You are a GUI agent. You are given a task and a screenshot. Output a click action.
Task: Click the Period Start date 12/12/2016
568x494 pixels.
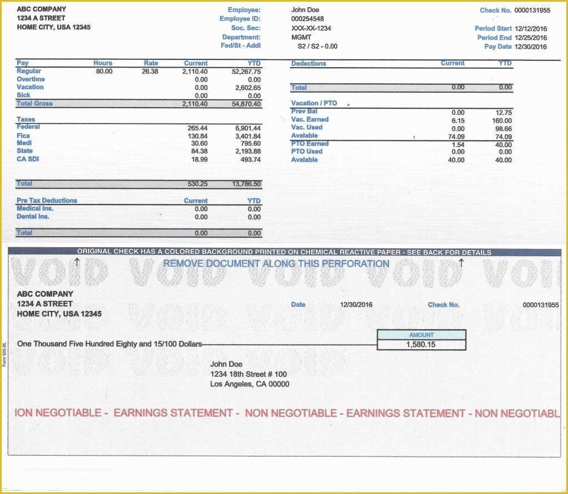(530, 28)
